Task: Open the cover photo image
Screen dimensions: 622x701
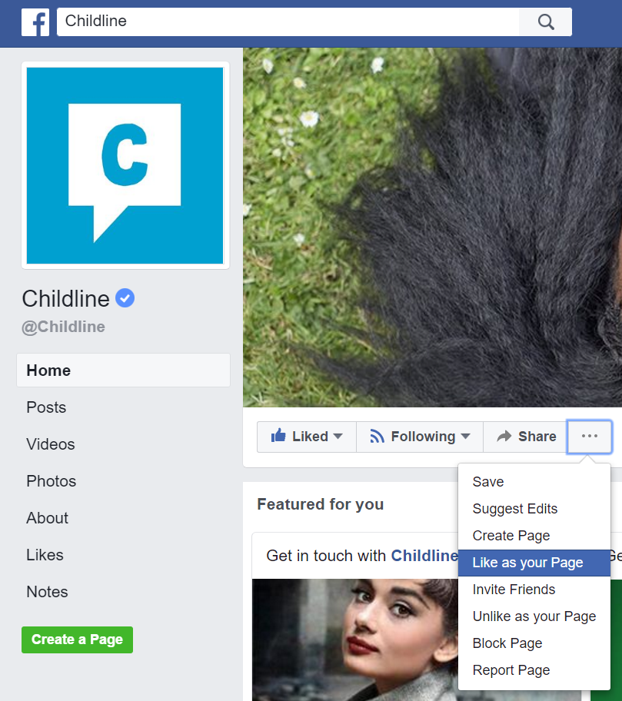Action: click(x=432, y=227)
